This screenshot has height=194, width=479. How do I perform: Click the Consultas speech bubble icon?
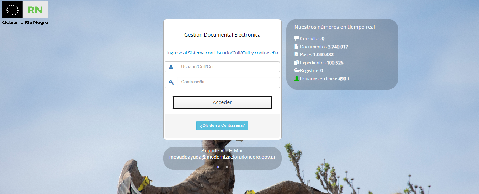coord(297,38)
